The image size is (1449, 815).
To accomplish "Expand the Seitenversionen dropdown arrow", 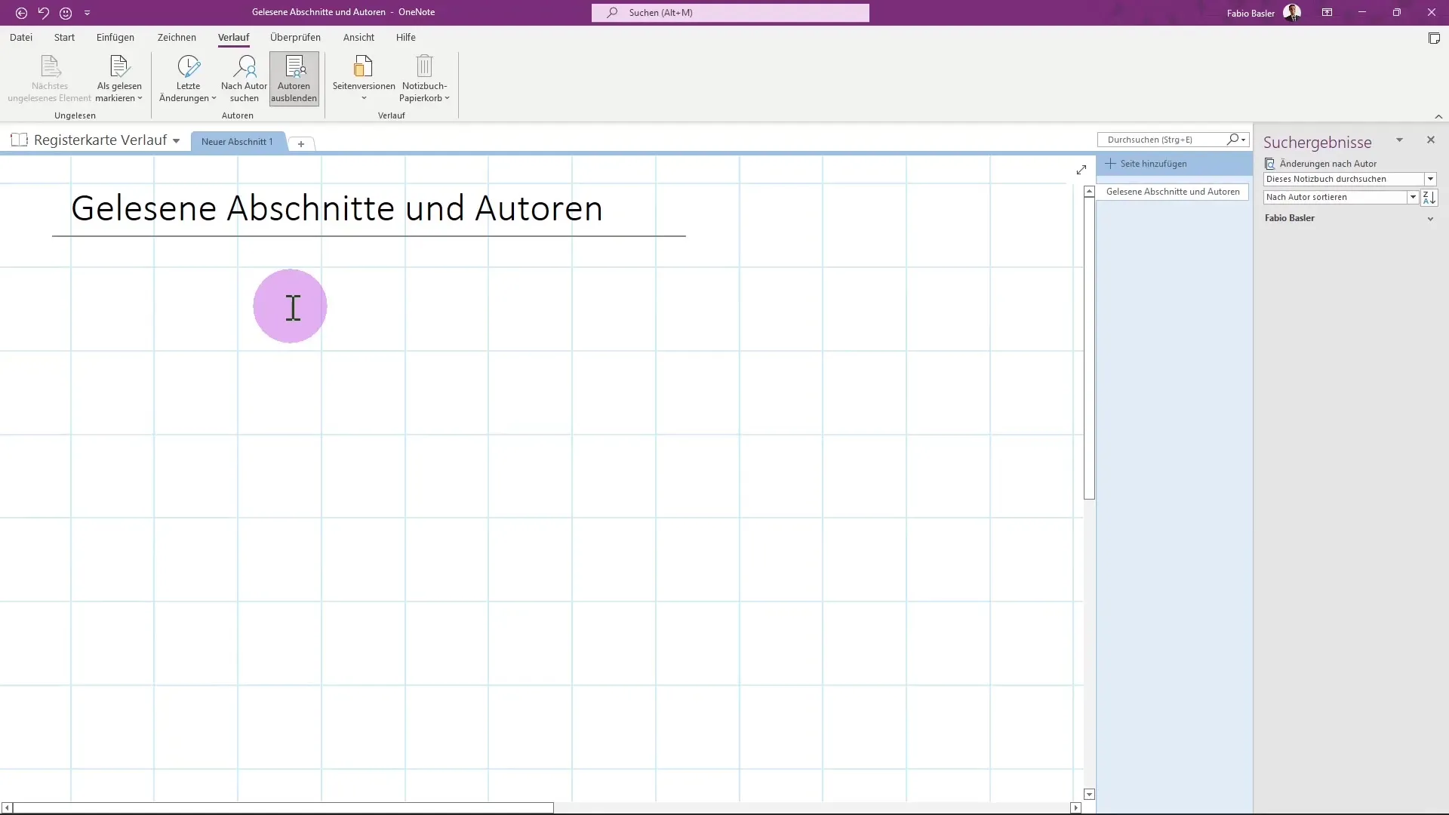I will tap(364, 98).
